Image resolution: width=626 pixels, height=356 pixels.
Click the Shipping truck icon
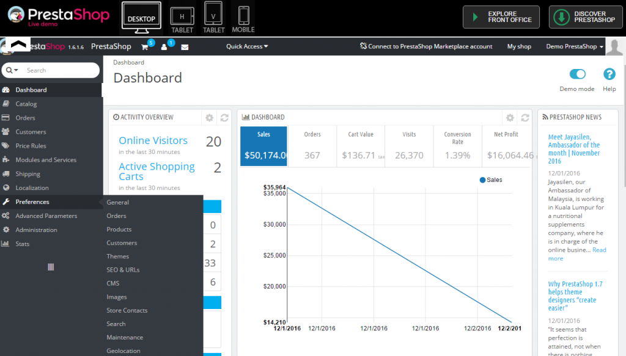pos(6,174)
